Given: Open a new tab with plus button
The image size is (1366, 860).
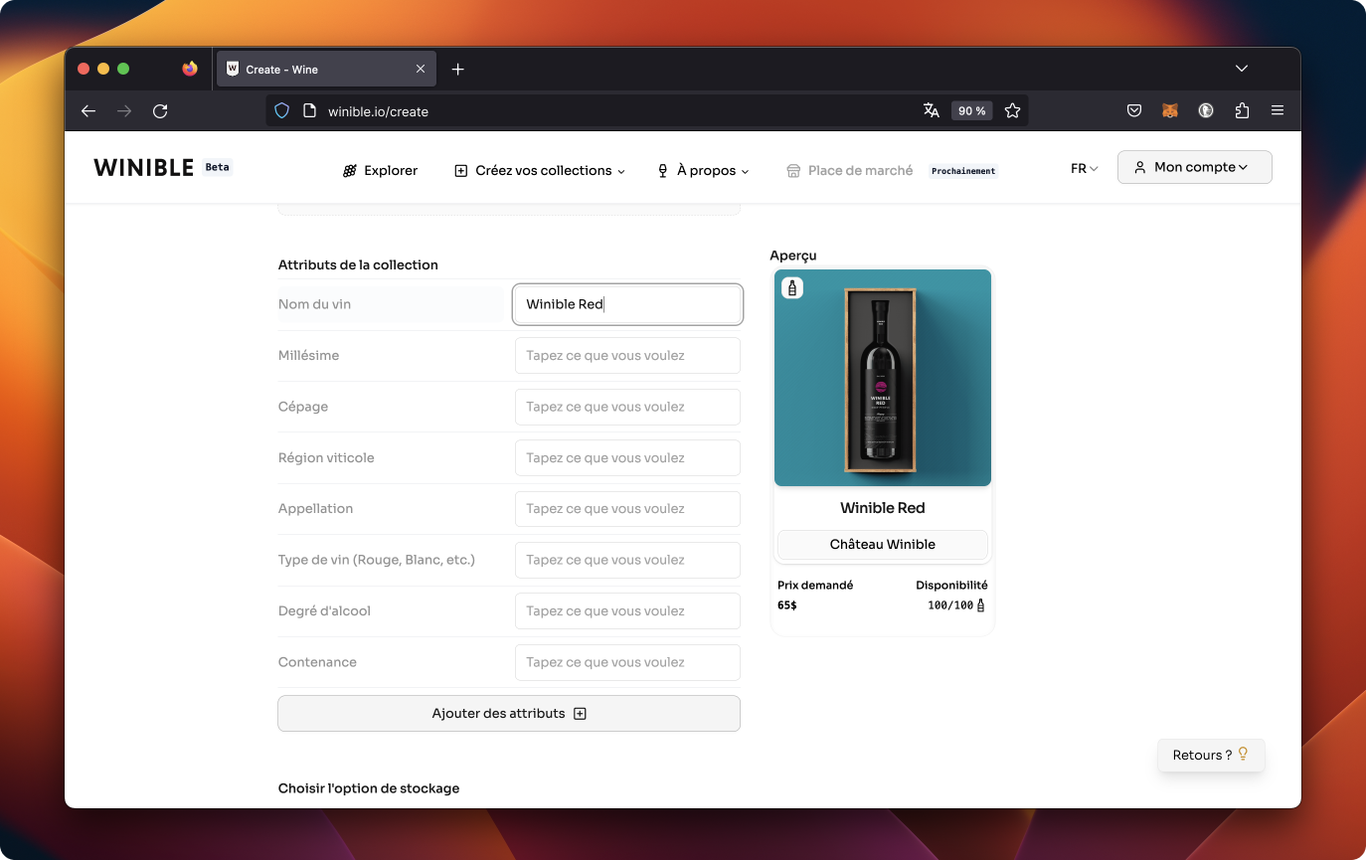Looking at the screenshot, I should click(x=457, y=70).
